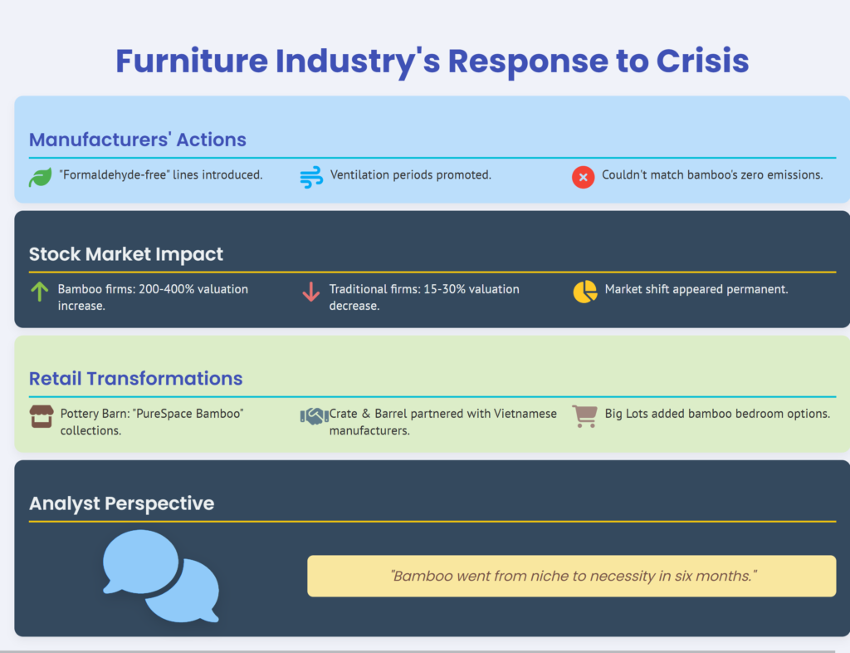Screen dimensions: 850x653
Task: Click the Market shift appeared permanent text
Action: pos(696,289)
